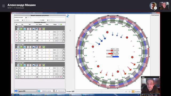Toggle the connection switch on the slot 18 row
The width and height of the screenshot is (171, 96).
55,71
